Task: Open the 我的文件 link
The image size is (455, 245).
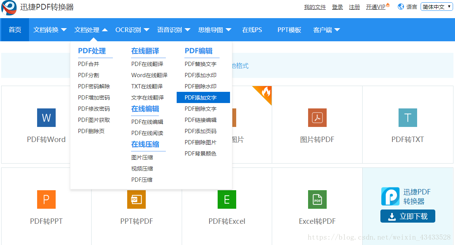Action: coord(315,7)
